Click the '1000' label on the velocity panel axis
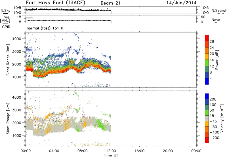Viewport: 227px width, 157px height. pos(16,135)
